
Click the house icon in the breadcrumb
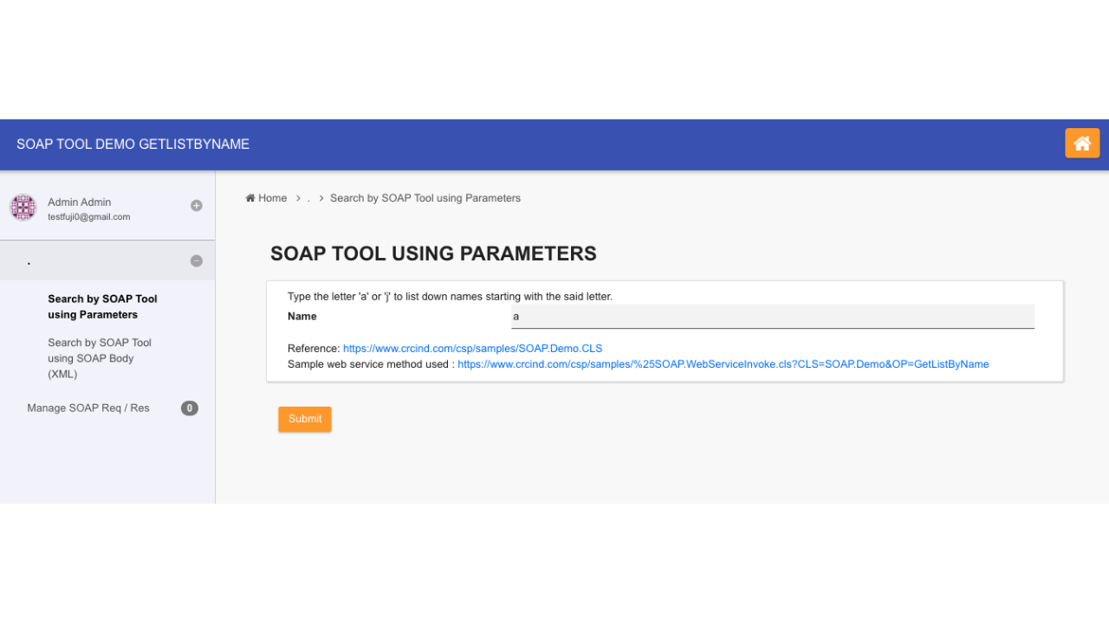pos(250,198)
